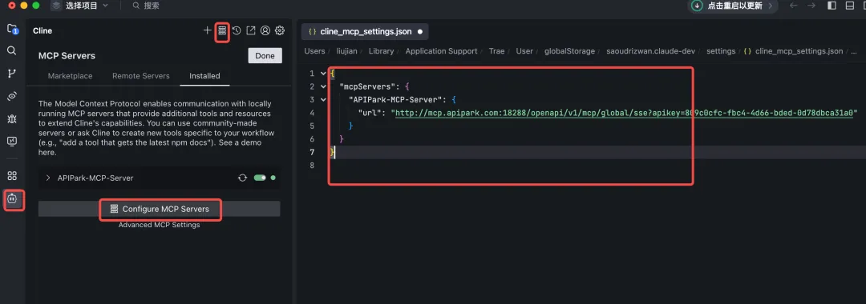Collapse the mcpServers fold arrow on line 2
Image resolution: width=866 pixels, height=304 pixels.
[323, 86]
